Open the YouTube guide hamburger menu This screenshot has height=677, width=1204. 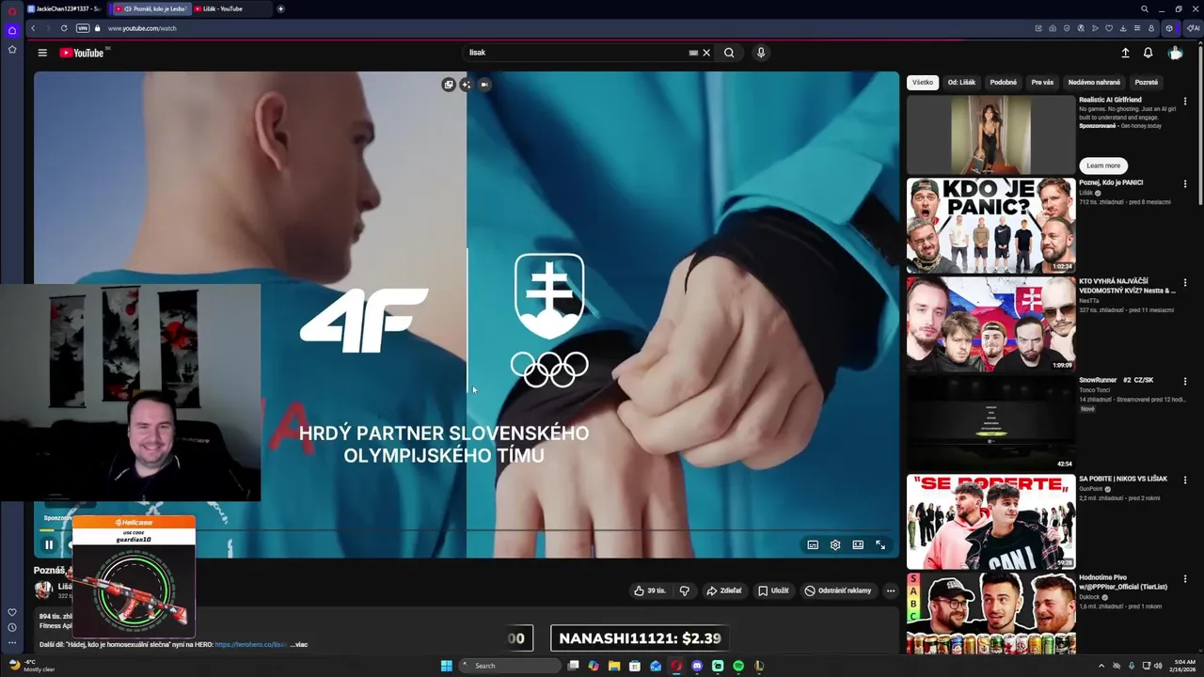point(42,53)
